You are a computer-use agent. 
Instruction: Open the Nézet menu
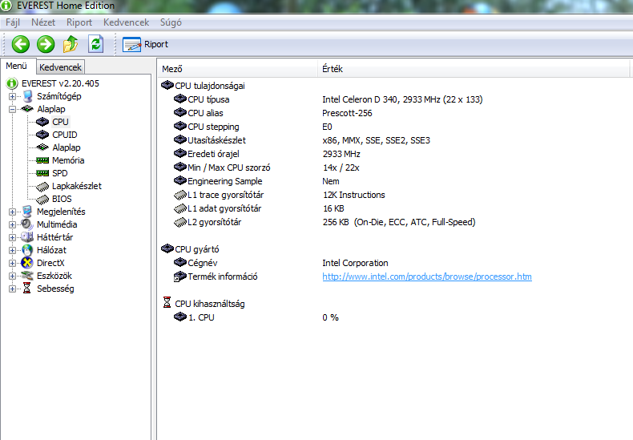pos(43,22)
